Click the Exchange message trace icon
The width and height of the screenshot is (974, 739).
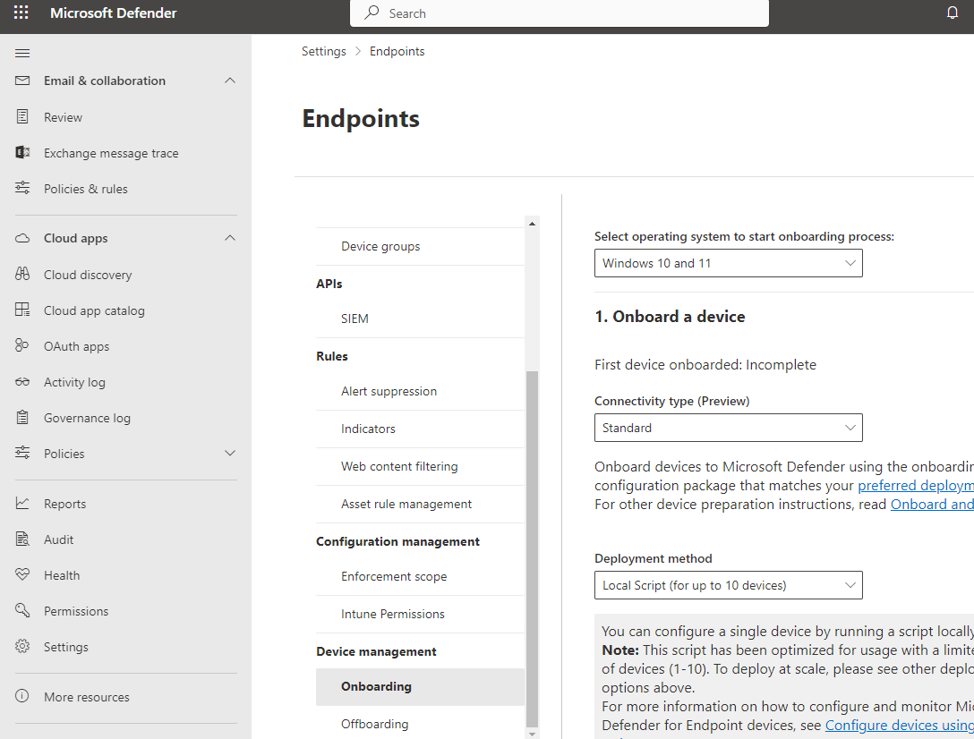[x=22, y=152]
